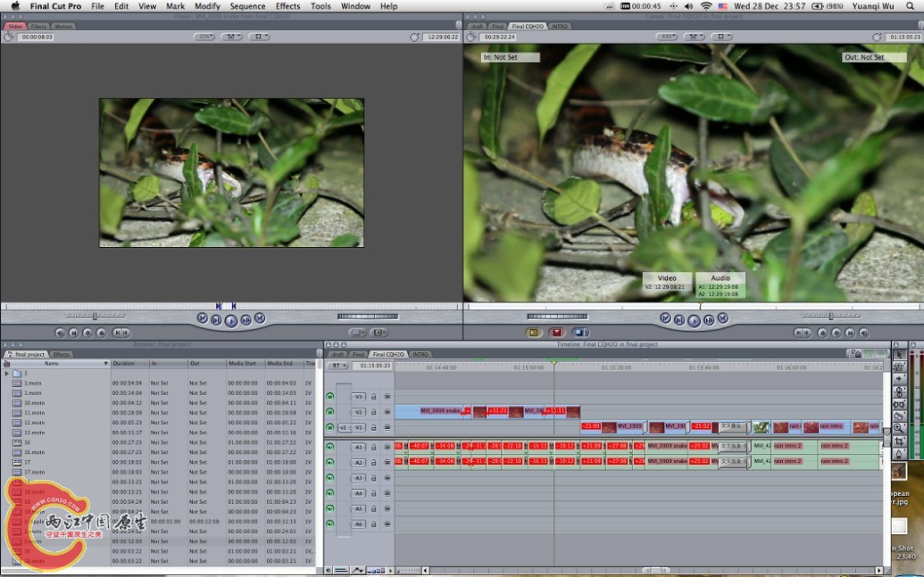
Task: Toggle visibility of video track V3
Action: [330, 396]
